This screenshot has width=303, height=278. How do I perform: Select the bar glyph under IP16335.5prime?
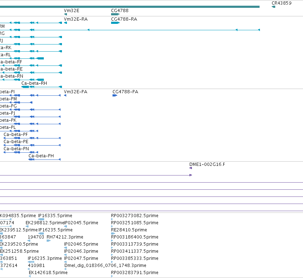tap(41, 219)
